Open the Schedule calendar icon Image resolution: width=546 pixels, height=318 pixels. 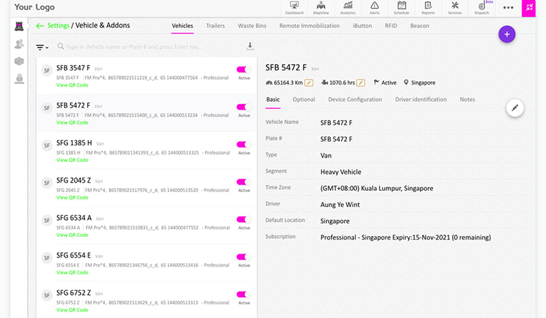point(401,7)
